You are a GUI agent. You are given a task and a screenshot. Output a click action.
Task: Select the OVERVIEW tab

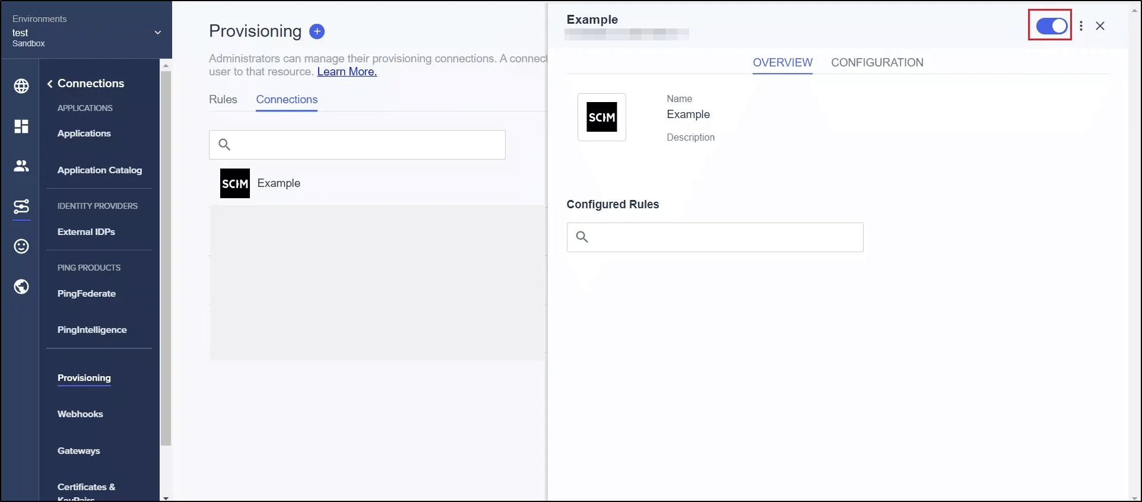pyautogui.click(x=782, y=62)
